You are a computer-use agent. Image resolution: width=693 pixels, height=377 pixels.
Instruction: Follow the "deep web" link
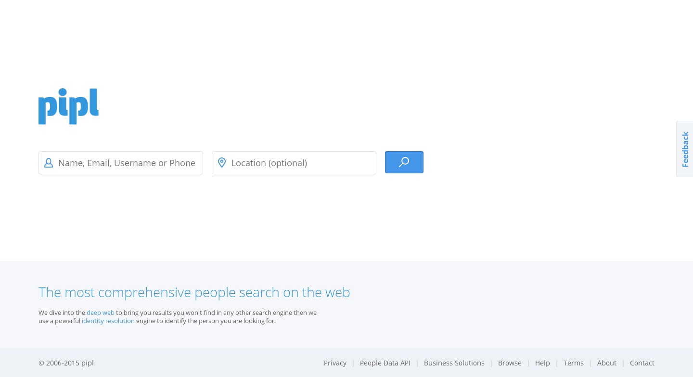coord(101,312)
